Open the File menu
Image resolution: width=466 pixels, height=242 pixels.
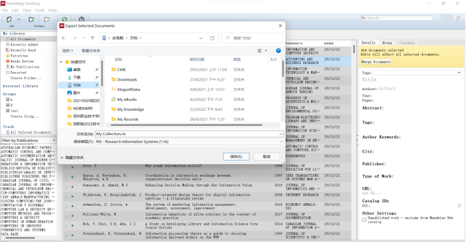tap(5, 10)
